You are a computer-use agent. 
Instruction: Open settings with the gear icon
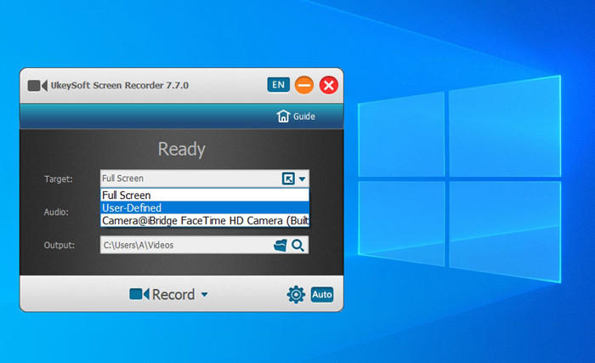pos(296,295)
